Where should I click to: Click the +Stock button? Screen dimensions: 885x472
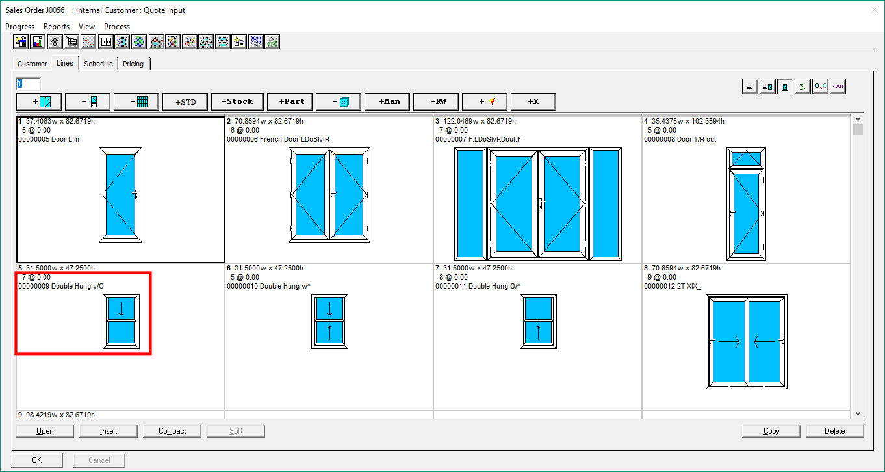pos(237,101)
